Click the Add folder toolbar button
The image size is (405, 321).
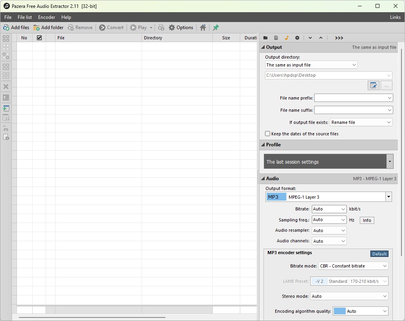click(48, 28)
